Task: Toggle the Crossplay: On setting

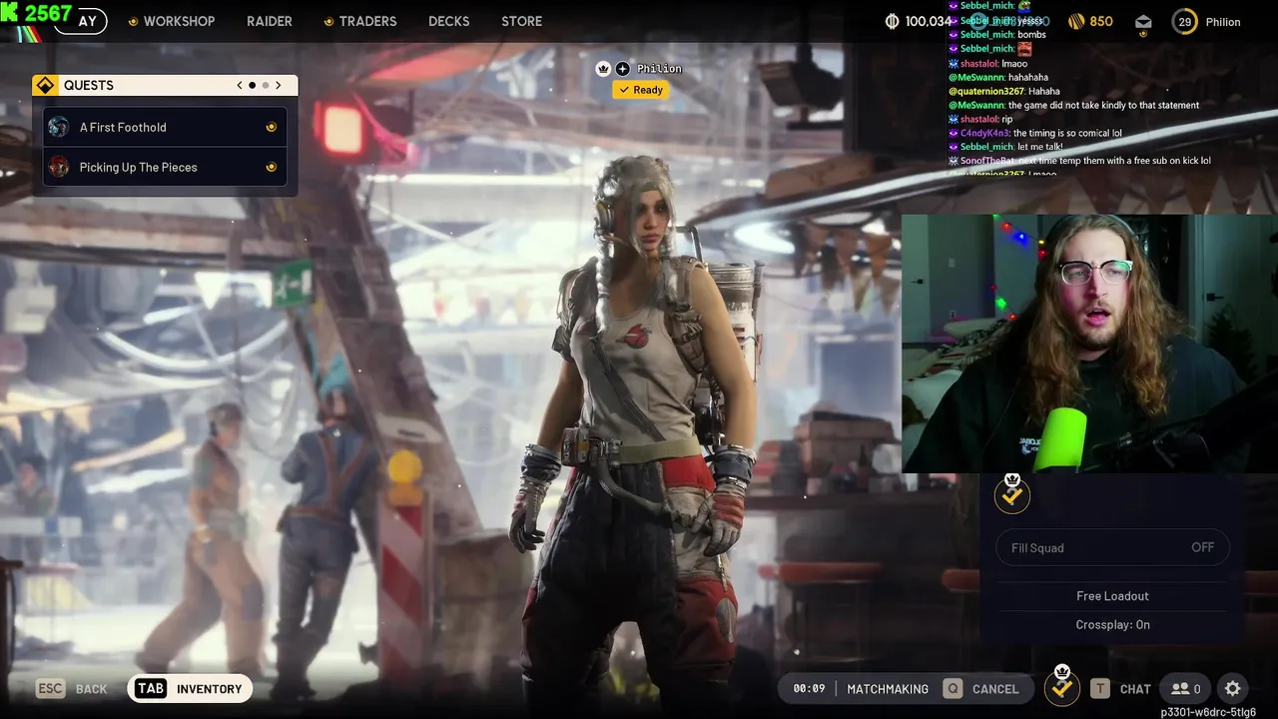Action: [x=1112, y=624]
